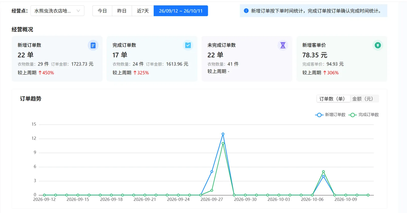Select the 今日 date filter

point(102,11)
